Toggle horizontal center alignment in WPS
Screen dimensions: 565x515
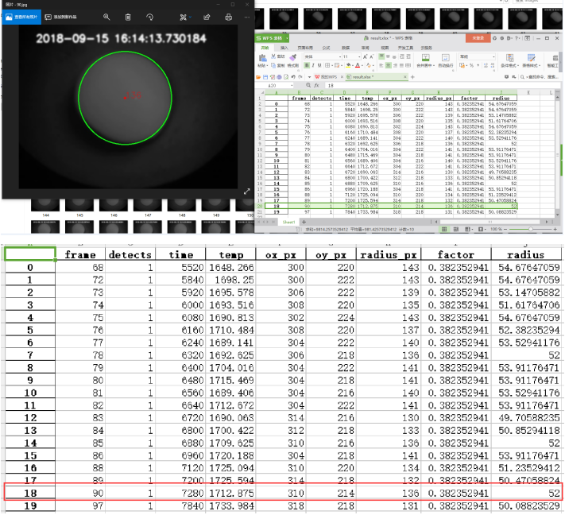389,66
